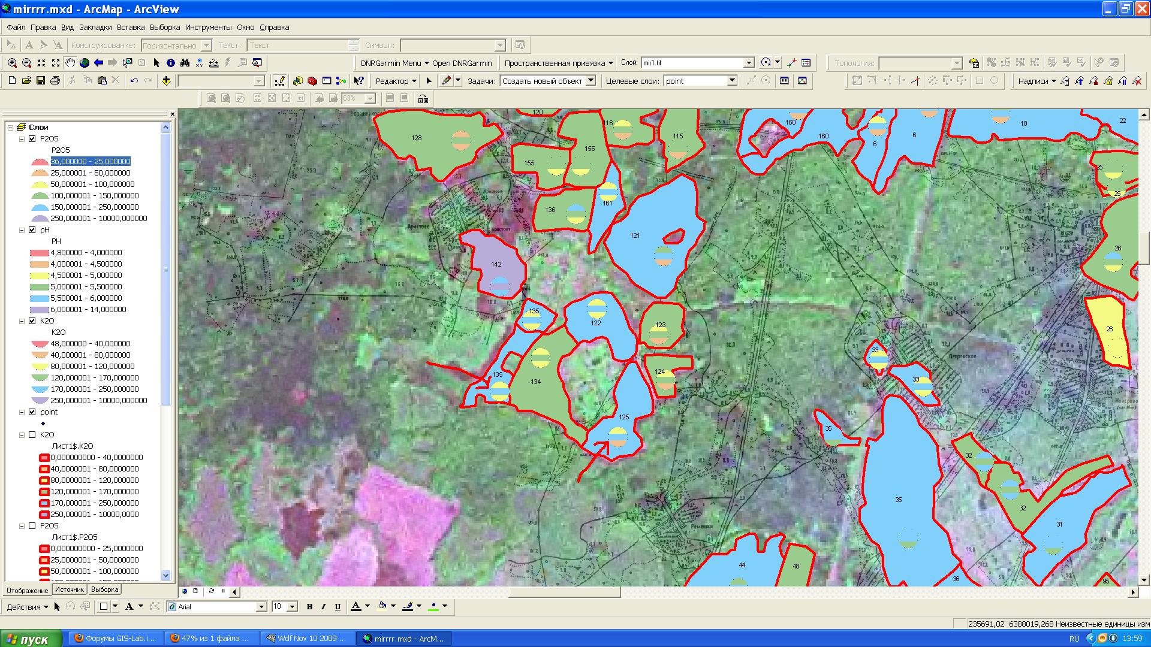Select features tool icon
1151x647 pixels.
click(128, 63)
